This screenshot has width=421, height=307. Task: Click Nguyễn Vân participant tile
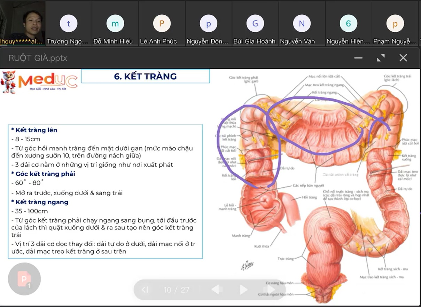pos(302,24)
